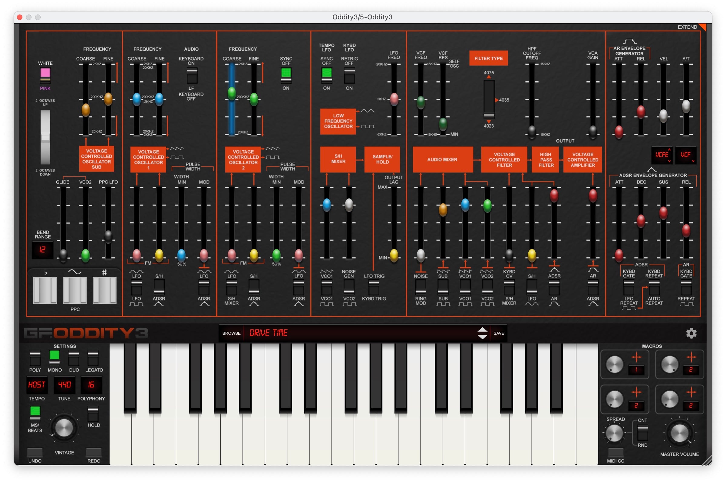Image resolution: width=726 pixels, height=482 pixels.
Task: Click the SAVE preset button
Action: click(x=499, y=333)
